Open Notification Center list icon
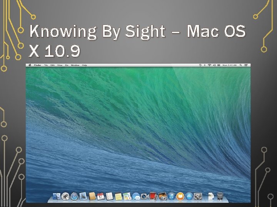This screenshot has height=207, width=277. [246, 65]
